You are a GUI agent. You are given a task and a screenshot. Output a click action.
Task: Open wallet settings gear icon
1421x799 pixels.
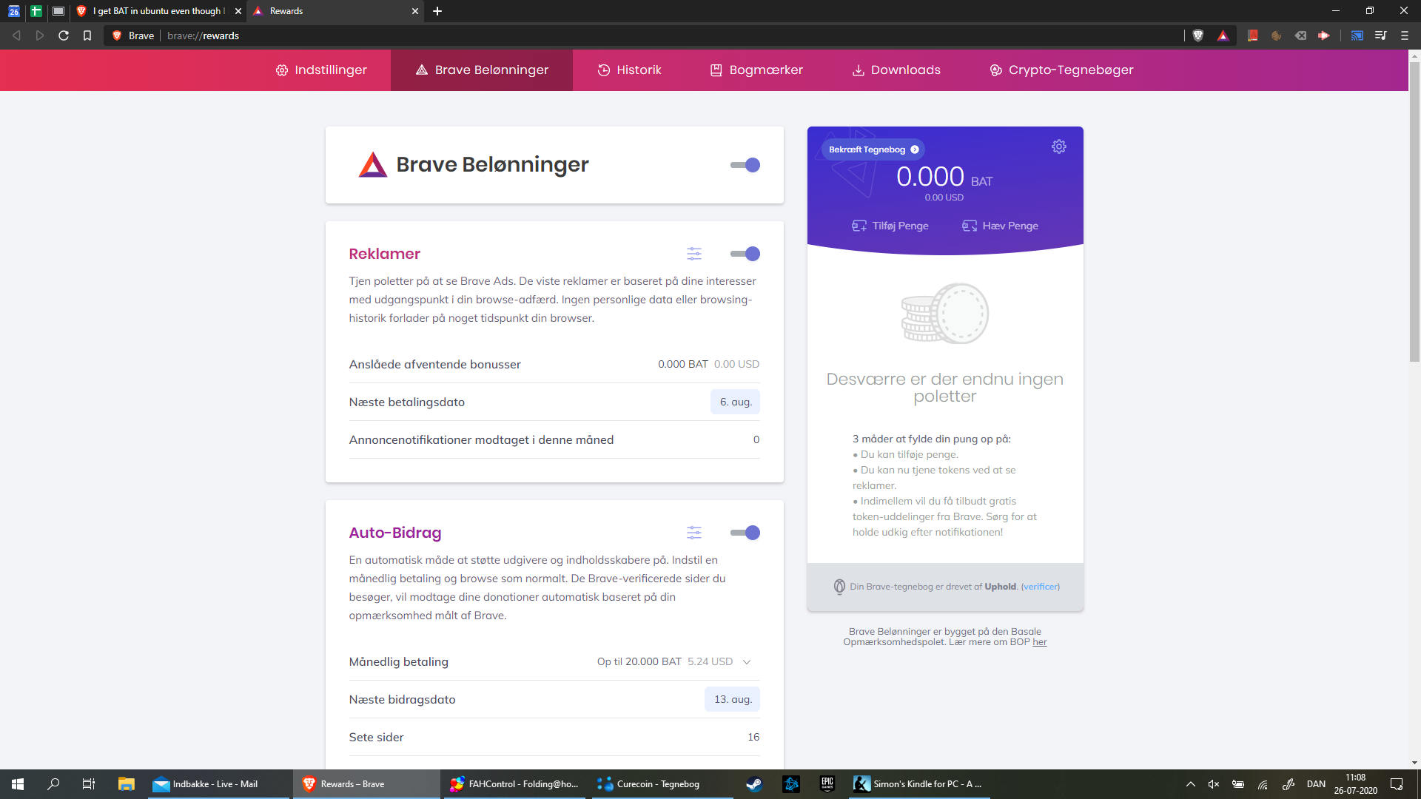pyautogui.click(x=1059, y=146)
